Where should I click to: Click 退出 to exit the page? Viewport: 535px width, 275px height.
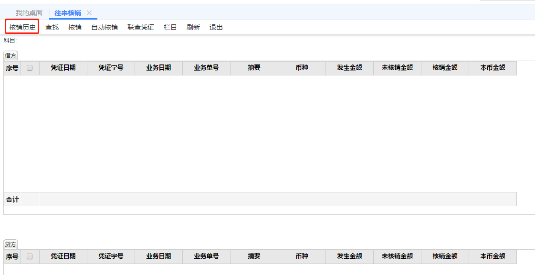(x=216, y=27)
